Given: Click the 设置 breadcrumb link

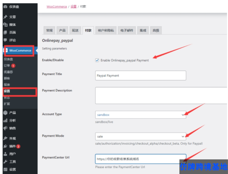Looking at the screenshot, I should (x=74, y=6).
